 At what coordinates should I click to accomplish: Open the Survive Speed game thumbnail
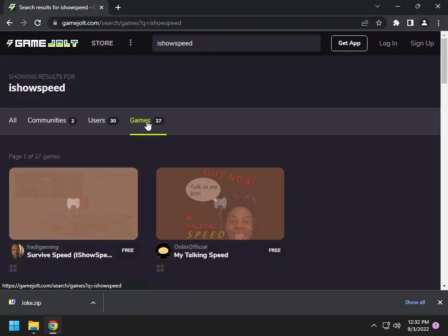(x=73, y=203)
